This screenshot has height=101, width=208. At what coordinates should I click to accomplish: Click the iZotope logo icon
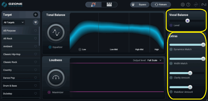pos(196,5)
